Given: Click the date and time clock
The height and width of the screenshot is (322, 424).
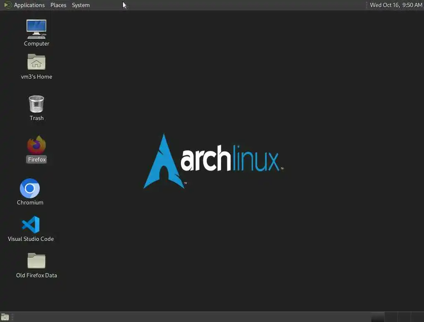Looking at the screenshot, I should pyautogui.click(x=396, y=5).
